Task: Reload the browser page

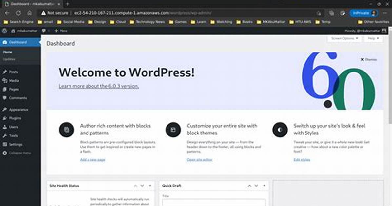Action: coord(18,13)
